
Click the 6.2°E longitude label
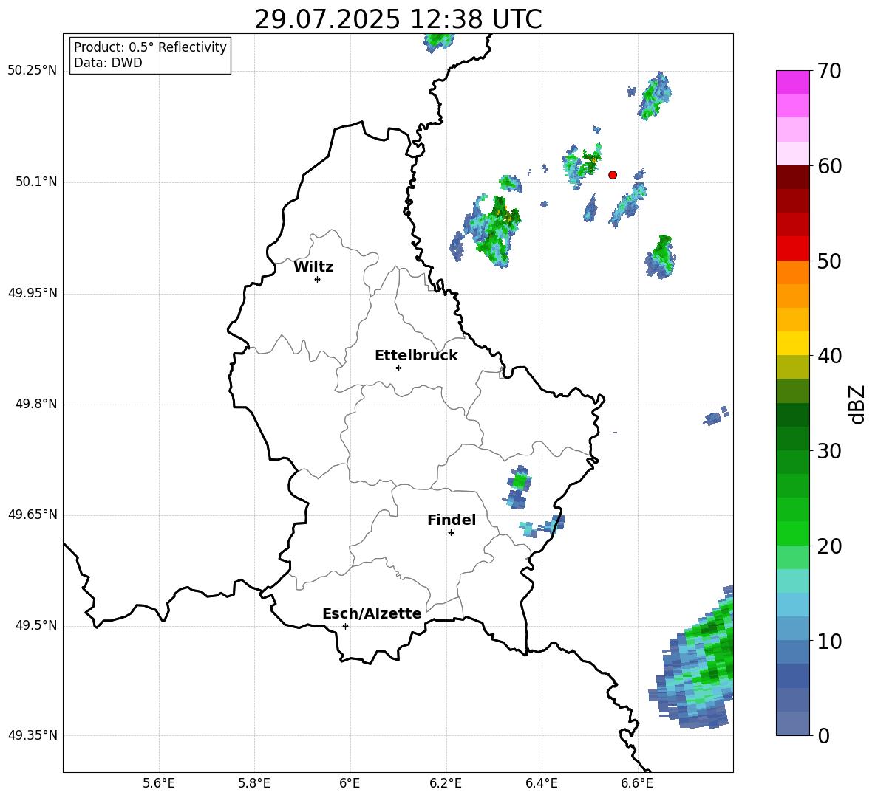[446, 783]
